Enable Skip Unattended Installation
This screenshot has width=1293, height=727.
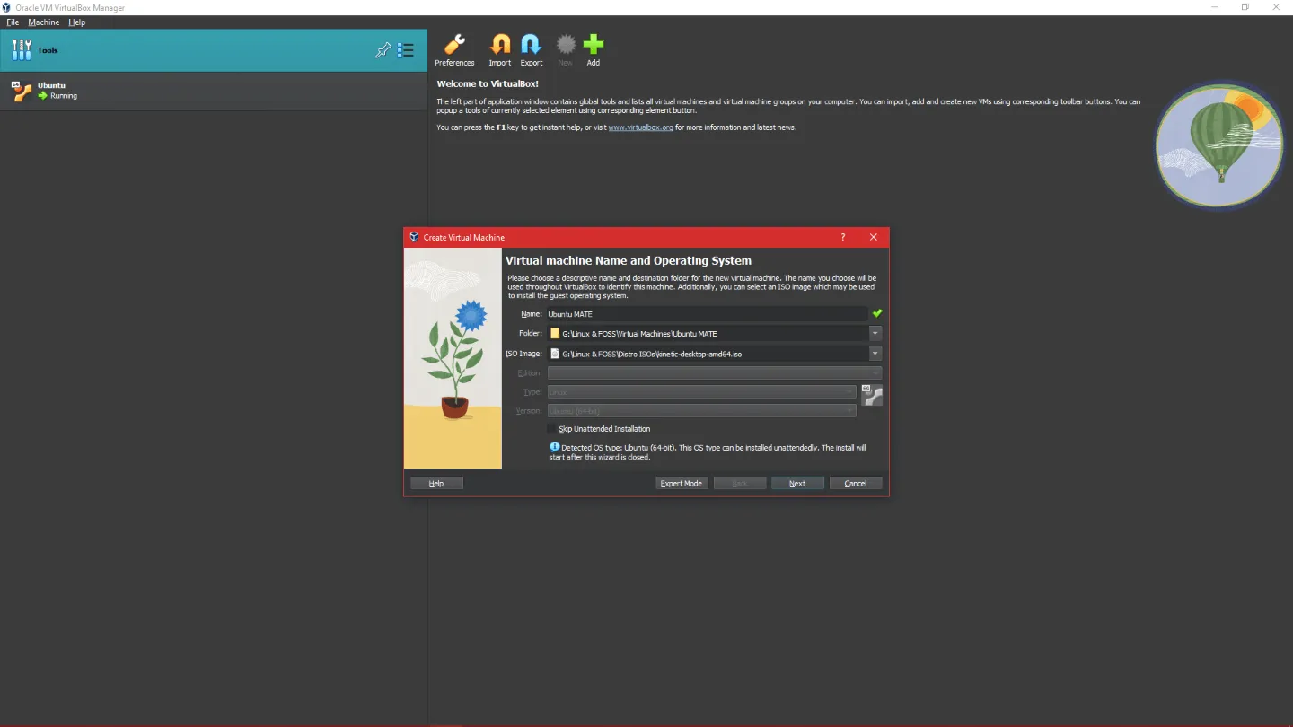click(551, 429)
